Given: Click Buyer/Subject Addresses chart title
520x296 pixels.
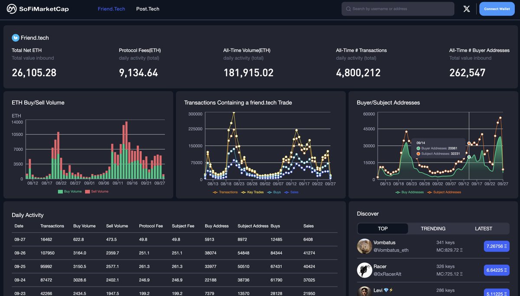Looking at the screenshot, I should coord(388,103).
